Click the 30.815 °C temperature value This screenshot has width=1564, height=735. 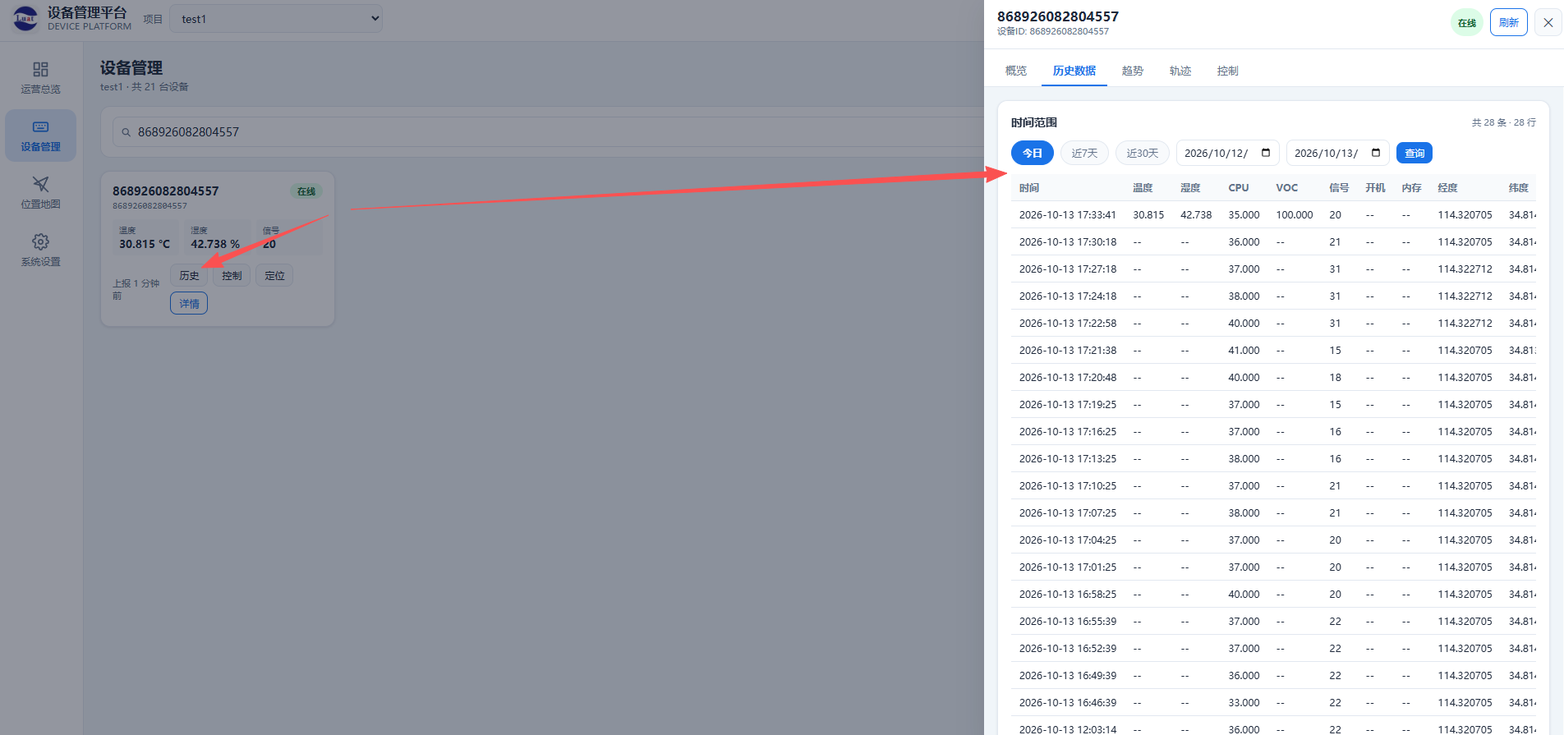[145, 244]
